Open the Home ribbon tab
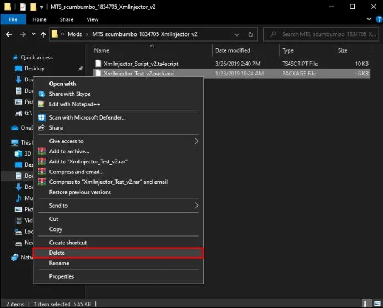383x308 pixels. [x=39, y=19]
